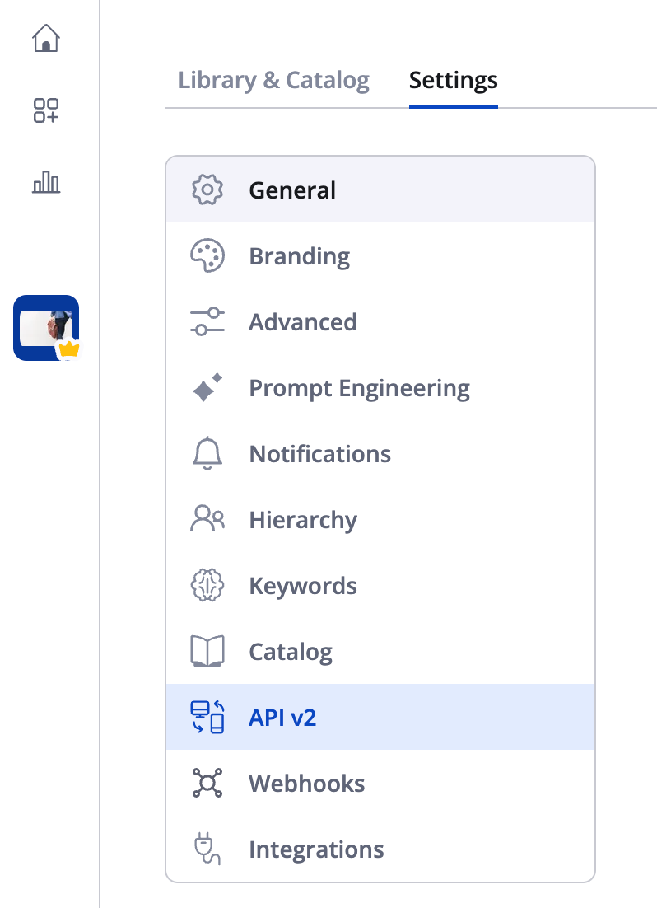Click the Catalog book icon
657x908 pixels.
click(x=207, y=652)
